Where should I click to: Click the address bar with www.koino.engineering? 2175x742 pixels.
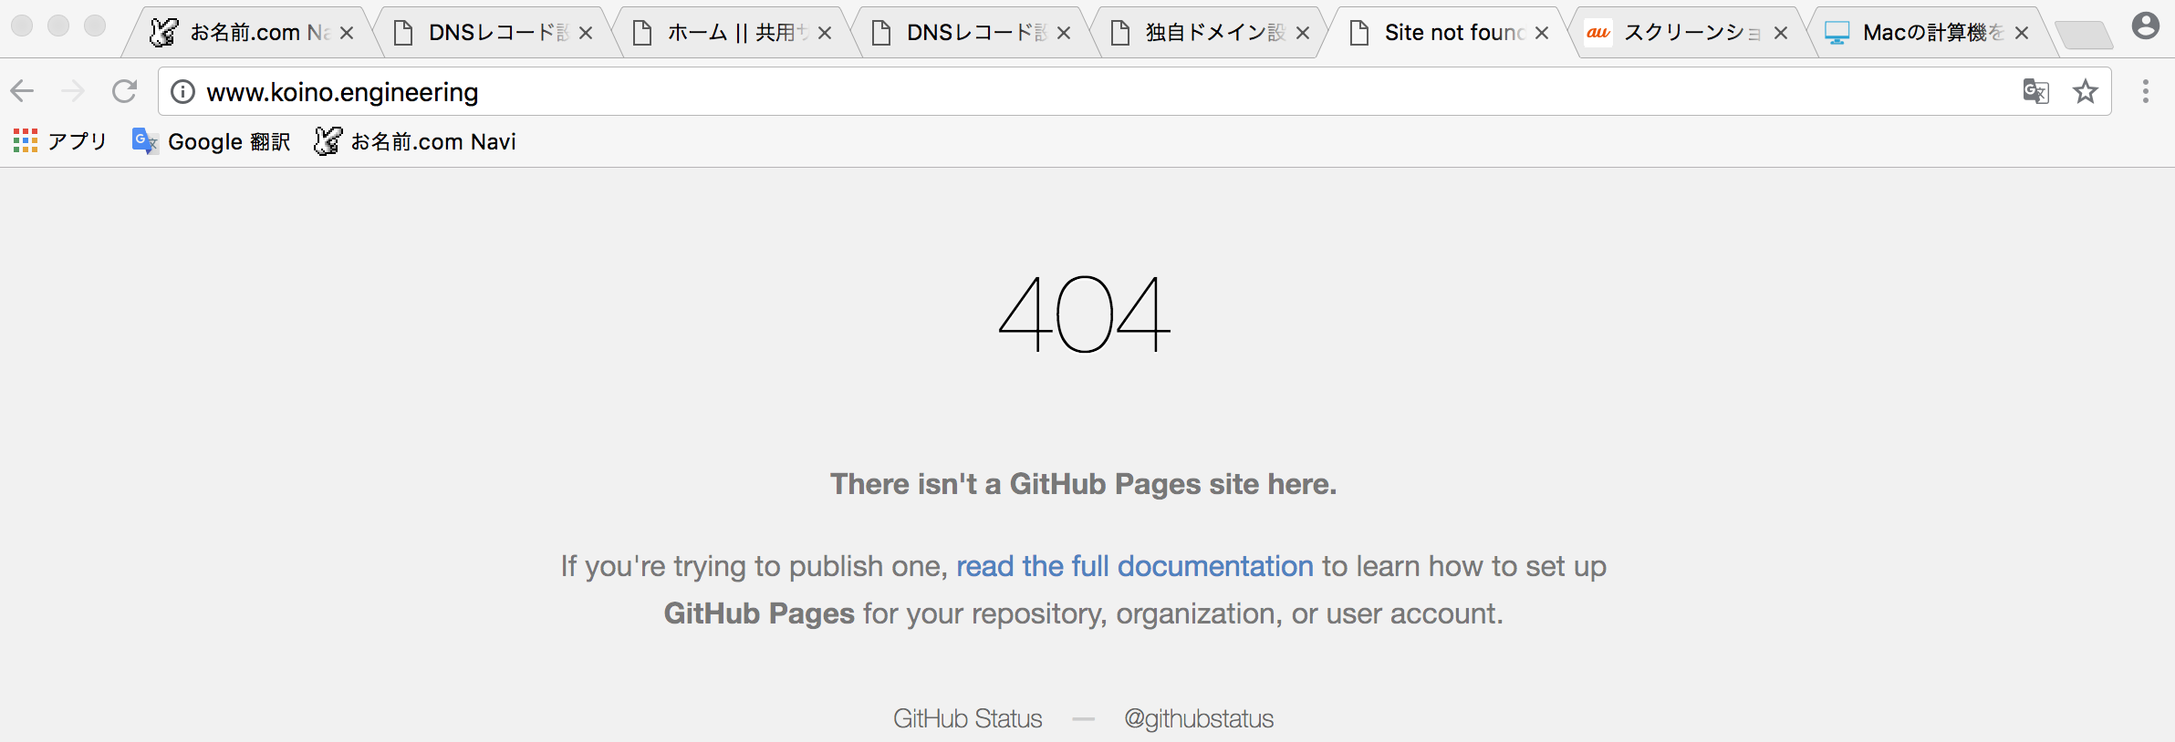(x=1135, y=91)
